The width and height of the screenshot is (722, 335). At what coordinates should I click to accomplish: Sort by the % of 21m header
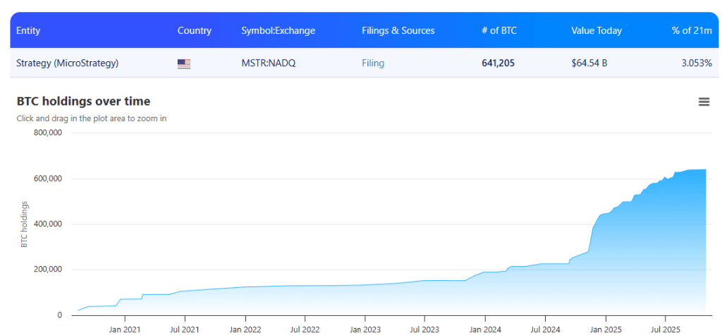pos(692,30)
